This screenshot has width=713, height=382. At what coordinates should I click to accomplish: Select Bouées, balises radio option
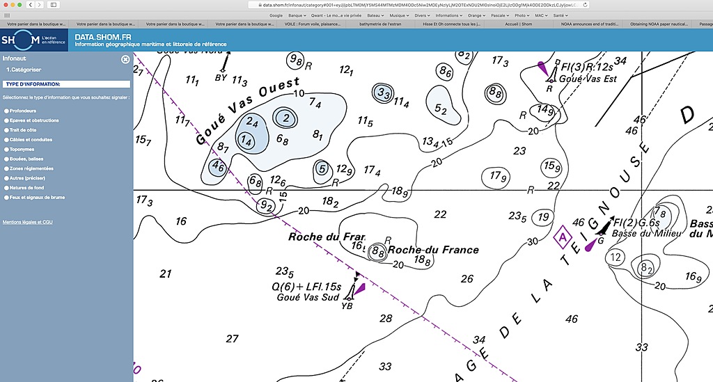pos(6,159)
